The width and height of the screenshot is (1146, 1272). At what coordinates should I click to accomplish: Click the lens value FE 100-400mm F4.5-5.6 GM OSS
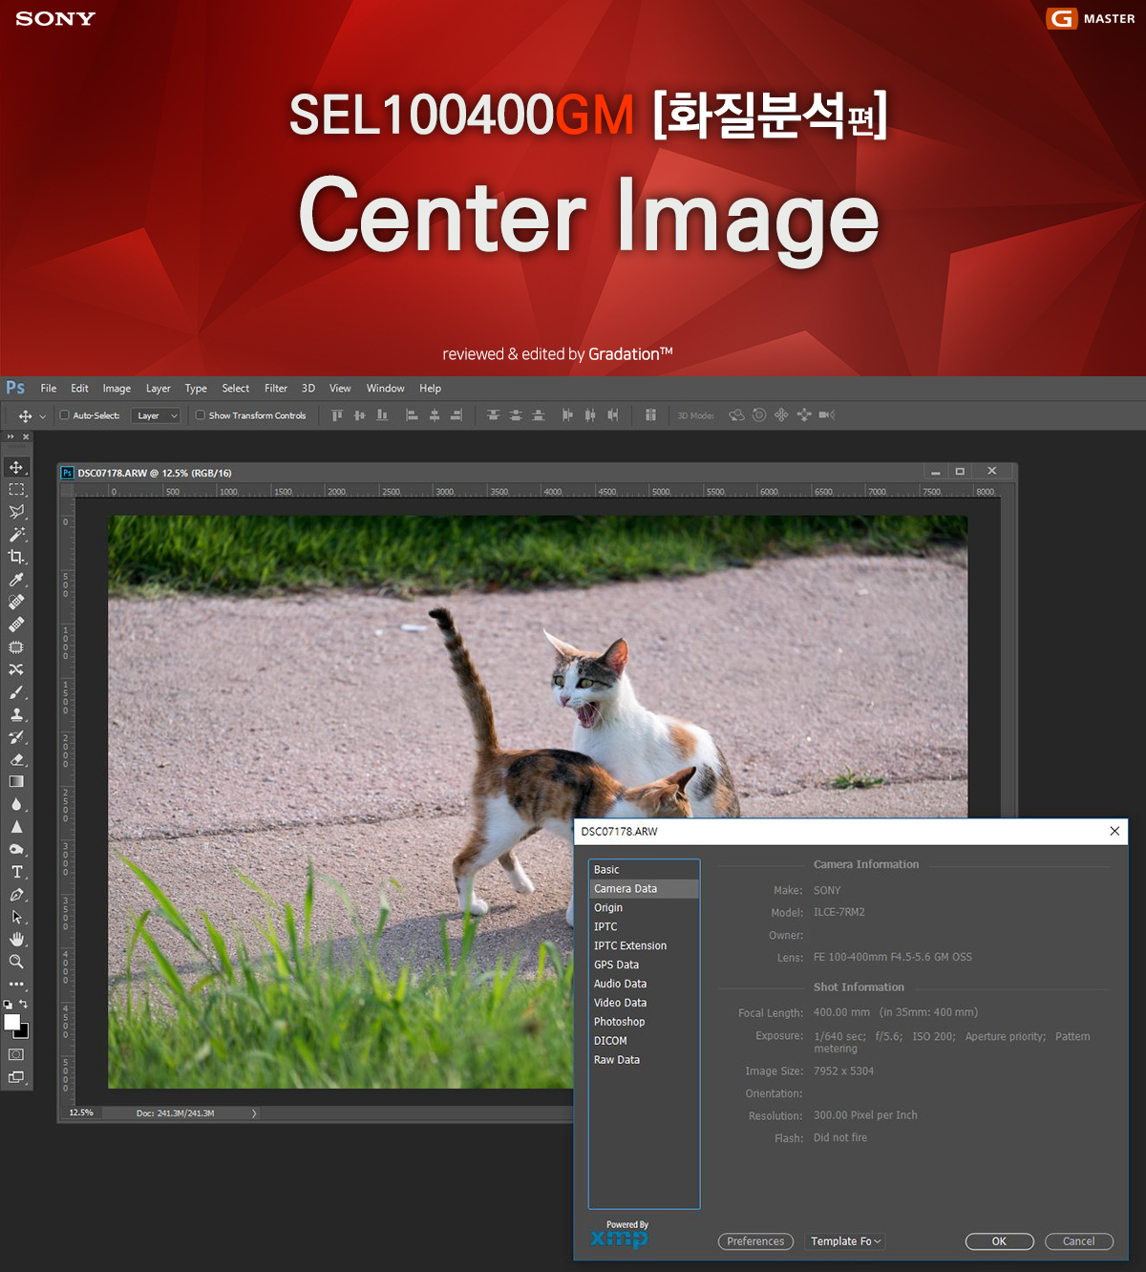893,957
